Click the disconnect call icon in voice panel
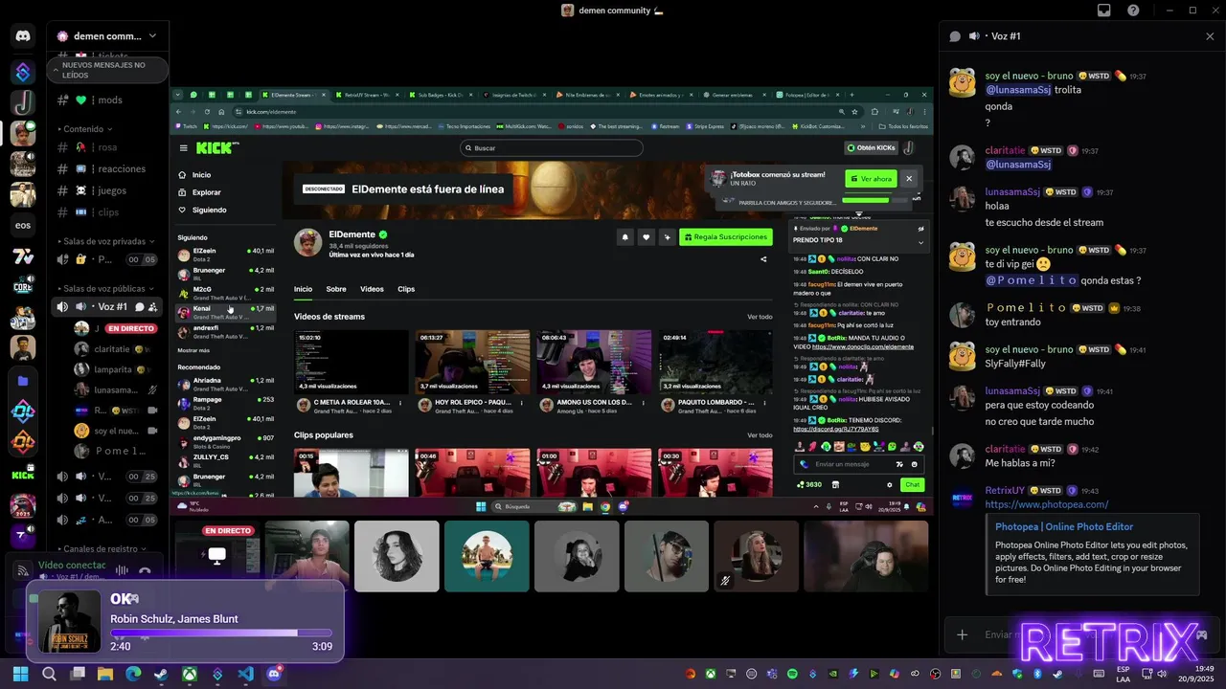This screenshot has height=689, width=1226. pos(145,570)
